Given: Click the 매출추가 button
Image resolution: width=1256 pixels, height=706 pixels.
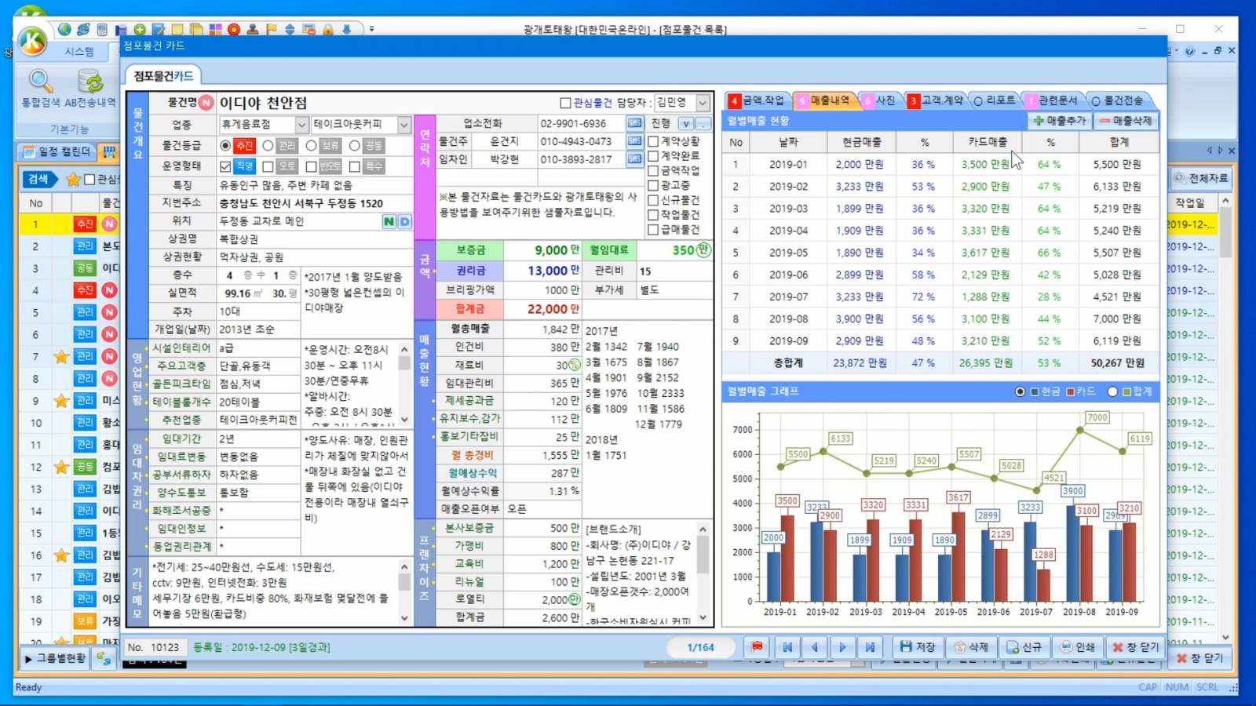Looking at the screenshot, I should [1059, 121].
